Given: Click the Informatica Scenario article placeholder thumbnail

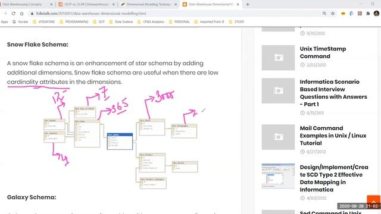Looking at the screenshot, I should click(x=278, y=91).
